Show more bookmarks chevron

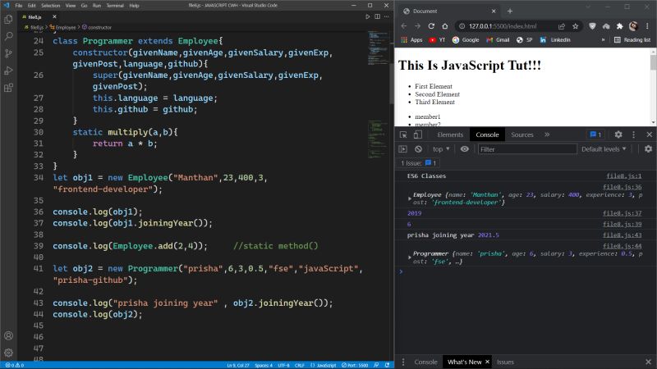[603, 39]
